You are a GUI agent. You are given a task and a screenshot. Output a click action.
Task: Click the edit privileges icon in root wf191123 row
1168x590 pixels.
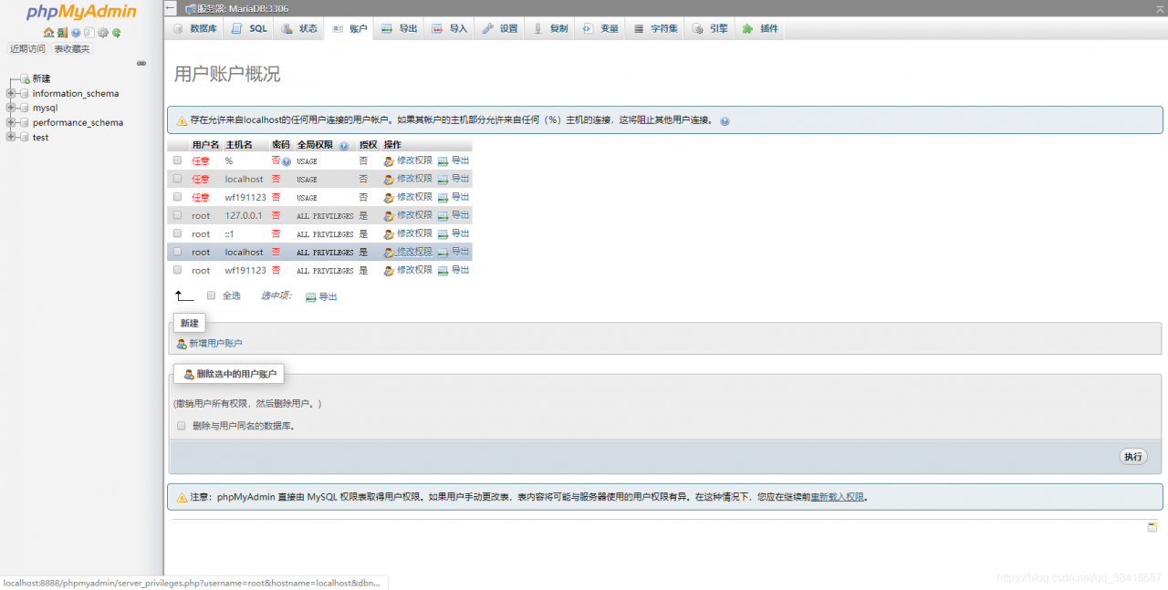(x=389, y=271)
